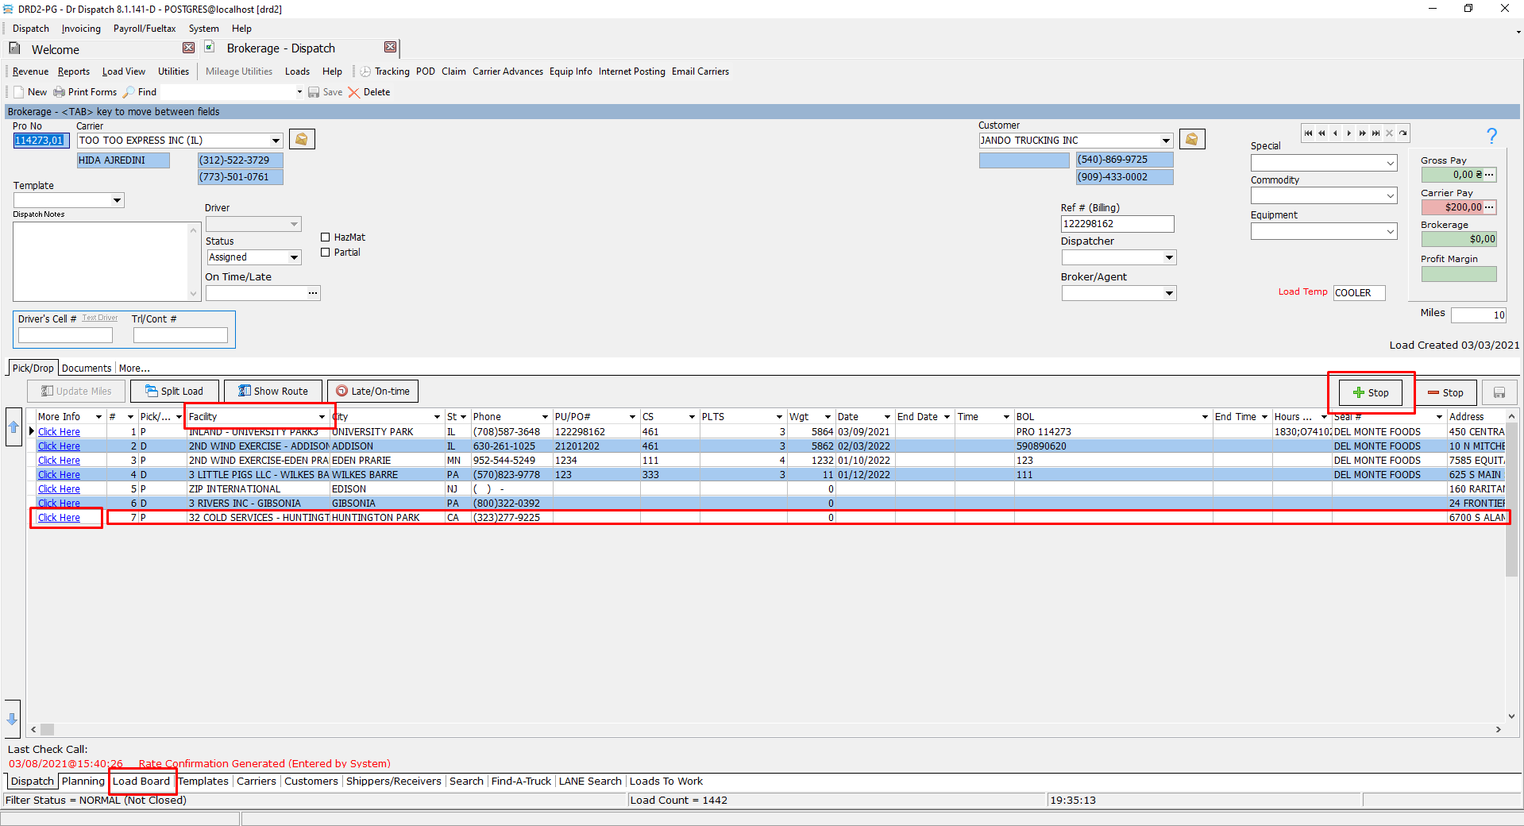
Task: Move stop up with blue up arrow
Action: click(14, 427)
